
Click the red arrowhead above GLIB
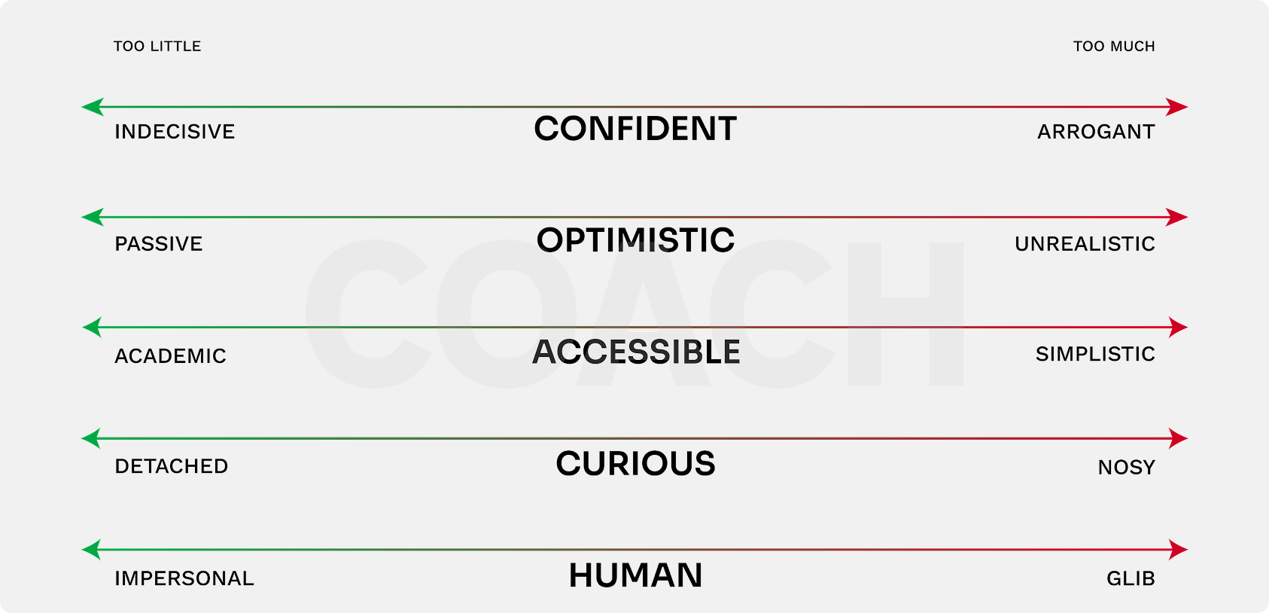coord(1176,550)
